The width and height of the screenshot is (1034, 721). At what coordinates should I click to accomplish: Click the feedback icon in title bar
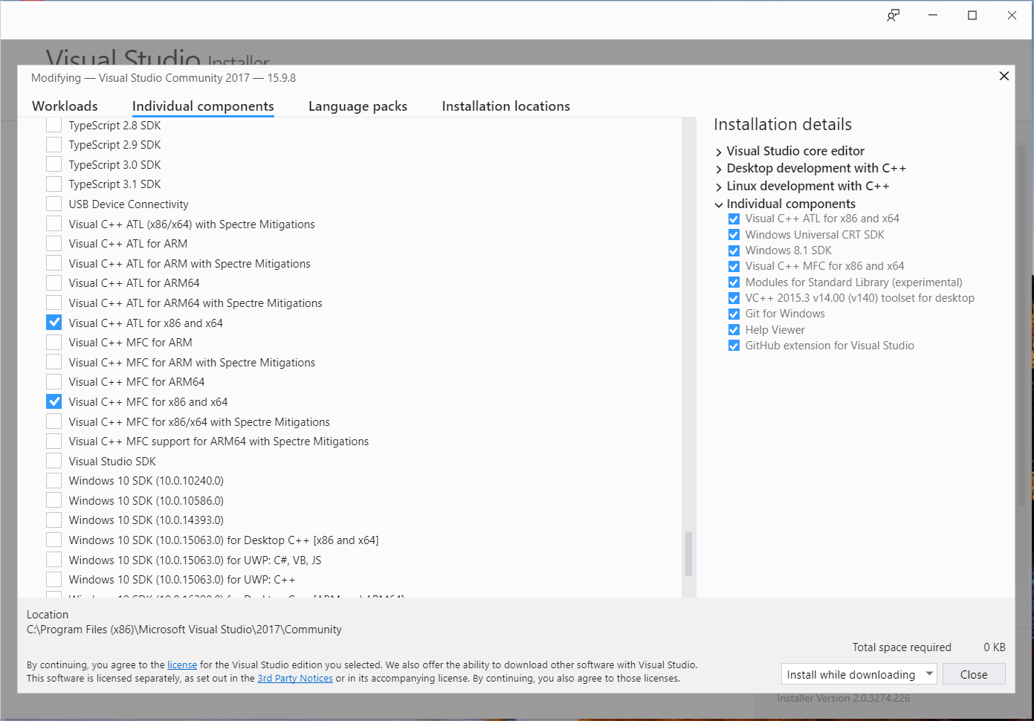[x=893, y=16]
